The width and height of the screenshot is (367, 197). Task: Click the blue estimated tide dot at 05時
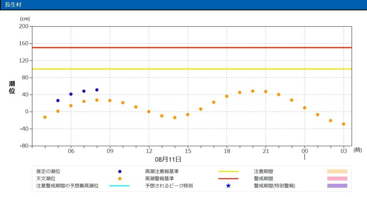(x=58, y=100)
